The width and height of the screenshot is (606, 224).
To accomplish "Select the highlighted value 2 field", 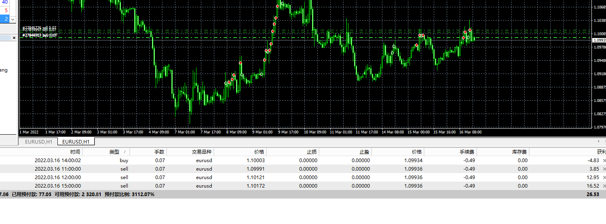I will click(x=4, y=19).
